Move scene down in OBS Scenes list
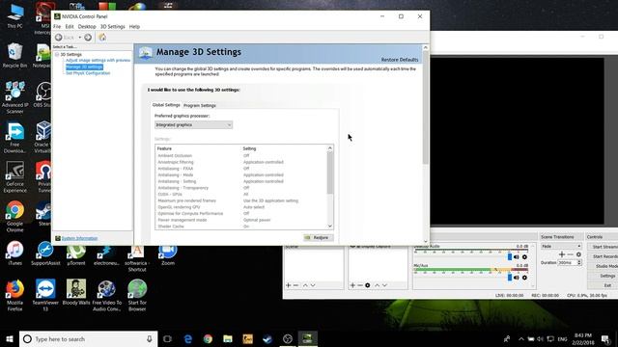This screenshot has height=347, width=618. [313, 285]
